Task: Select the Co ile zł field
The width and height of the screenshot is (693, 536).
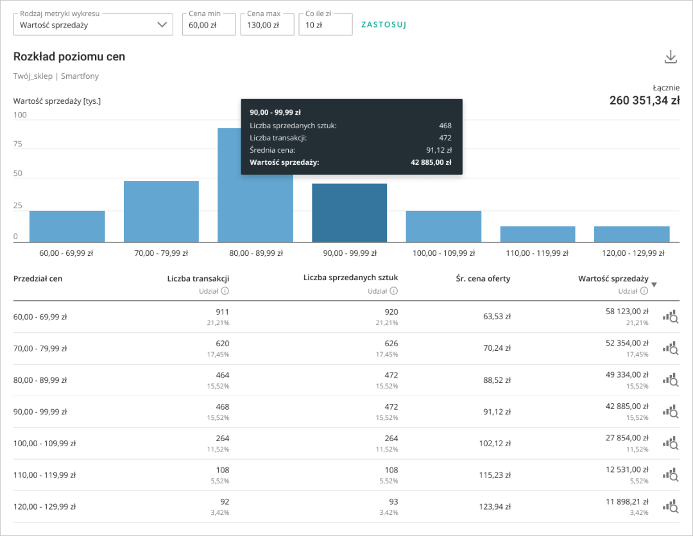Action: (325, 25)
